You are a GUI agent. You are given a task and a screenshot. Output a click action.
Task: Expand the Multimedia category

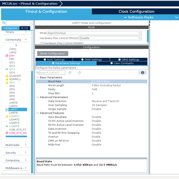tap(16, 145)
